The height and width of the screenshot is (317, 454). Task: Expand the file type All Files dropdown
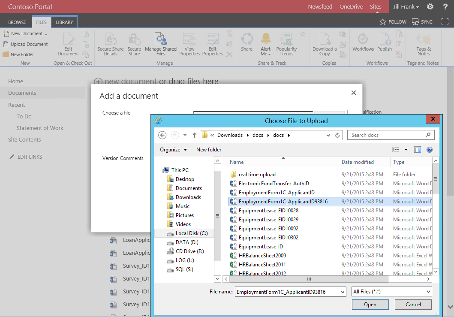coord(428,292)
